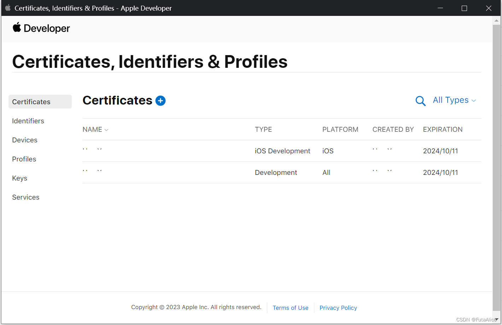Click the Apple Developer logo
This screenshot has height=325, width=502.
(41, 28)
